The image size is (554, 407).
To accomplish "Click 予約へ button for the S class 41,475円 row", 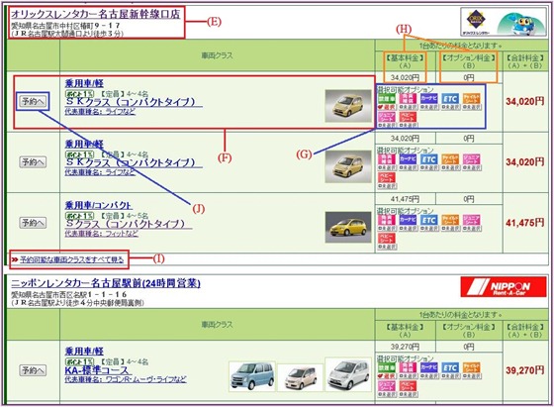I will (33, 223).
